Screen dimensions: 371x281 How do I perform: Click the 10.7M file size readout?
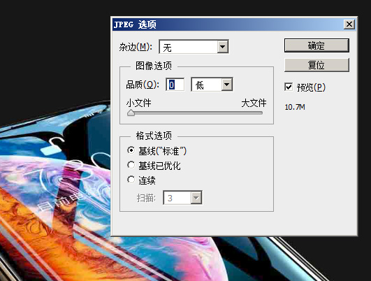click(295, 107)
